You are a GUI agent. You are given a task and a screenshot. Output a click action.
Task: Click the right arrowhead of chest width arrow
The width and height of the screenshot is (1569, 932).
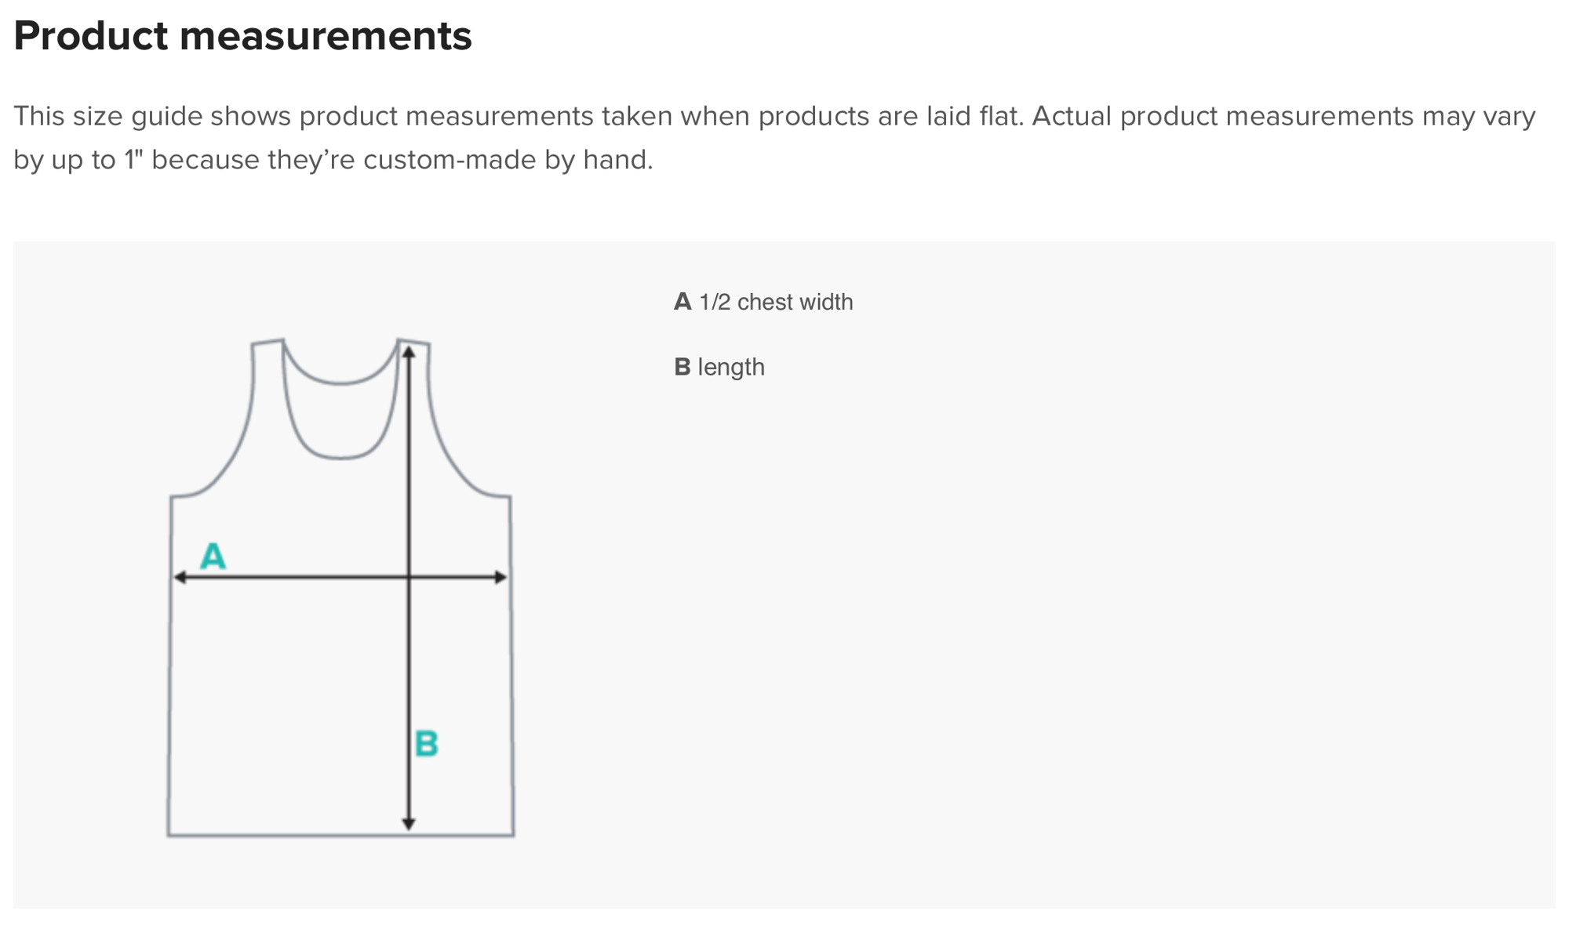coord(500,578)
